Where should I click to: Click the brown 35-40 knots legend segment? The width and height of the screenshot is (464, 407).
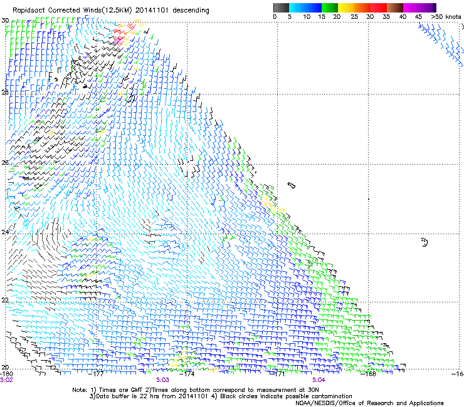pyautogui.click(x=395, y=8)
